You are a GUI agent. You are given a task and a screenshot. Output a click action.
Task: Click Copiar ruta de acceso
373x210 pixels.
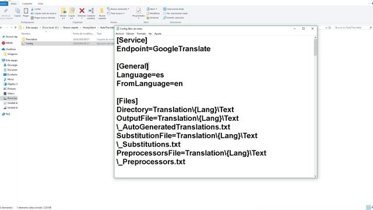click(x=44, y=13)
